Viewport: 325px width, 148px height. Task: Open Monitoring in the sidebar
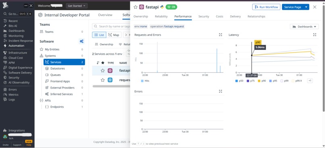[x=16, y=36]
